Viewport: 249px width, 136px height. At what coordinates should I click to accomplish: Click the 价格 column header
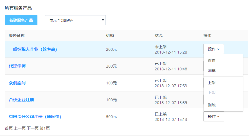point(110,35)
